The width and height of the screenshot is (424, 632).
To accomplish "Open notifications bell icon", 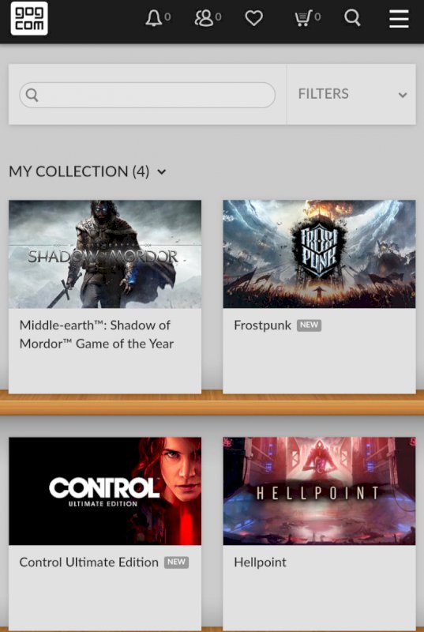I will coord(154,18).
